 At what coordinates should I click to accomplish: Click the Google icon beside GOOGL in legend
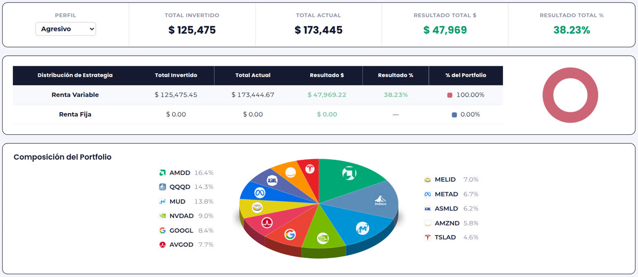pyautogui.click(x=163, y=230)
